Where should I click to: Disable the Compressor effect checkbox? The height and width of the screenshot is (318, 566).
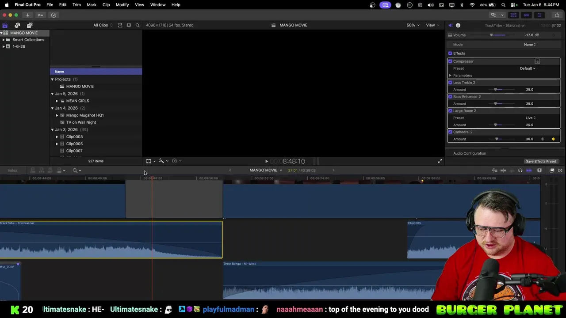[x=450, y=61]
